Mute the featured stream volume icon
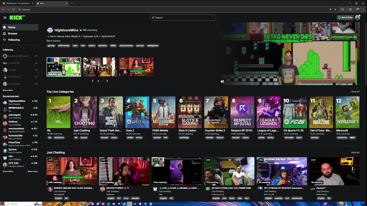 (222, 81)
